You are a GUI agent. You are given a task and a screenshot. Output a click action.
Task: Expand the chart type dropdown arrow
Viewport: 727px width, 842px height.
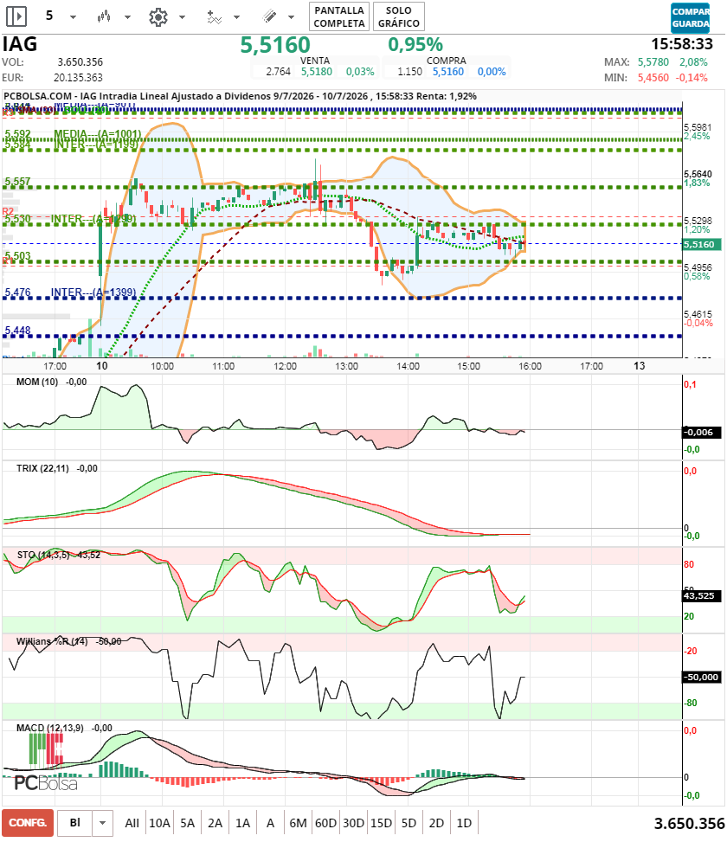tap(128, 17)
